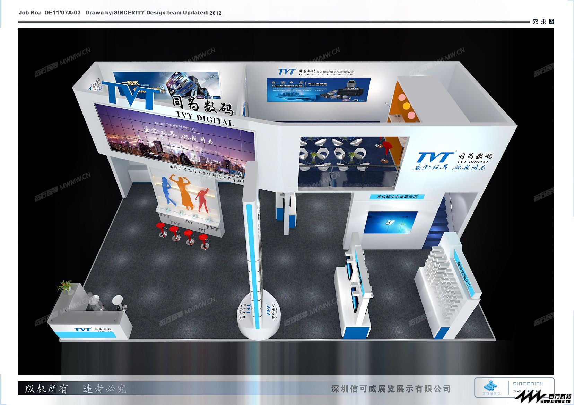Click 'TVT DIGITAL' lettering below the calligraphy
The height and width of the screenshot is (405, 574).
point(204,118)
